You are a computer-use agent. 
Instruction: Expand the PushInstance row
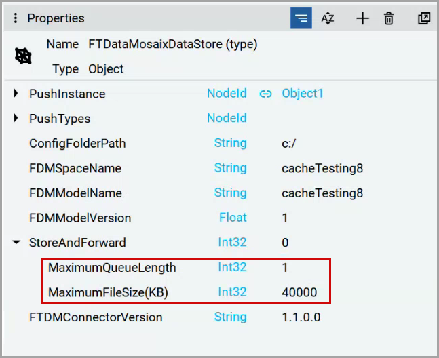(x=16, y=94)
